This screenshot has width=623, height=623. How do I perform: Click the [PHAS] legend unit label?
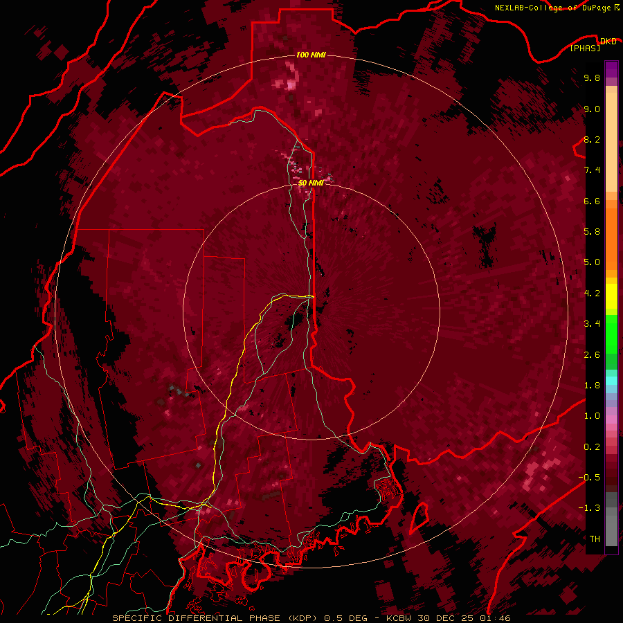click(585, 48)
